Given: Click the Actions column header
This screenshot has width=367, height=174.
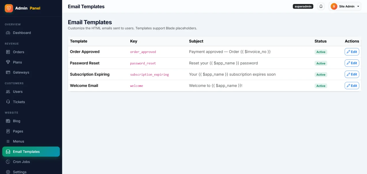Looking at the screenshot, I should 352,41.
